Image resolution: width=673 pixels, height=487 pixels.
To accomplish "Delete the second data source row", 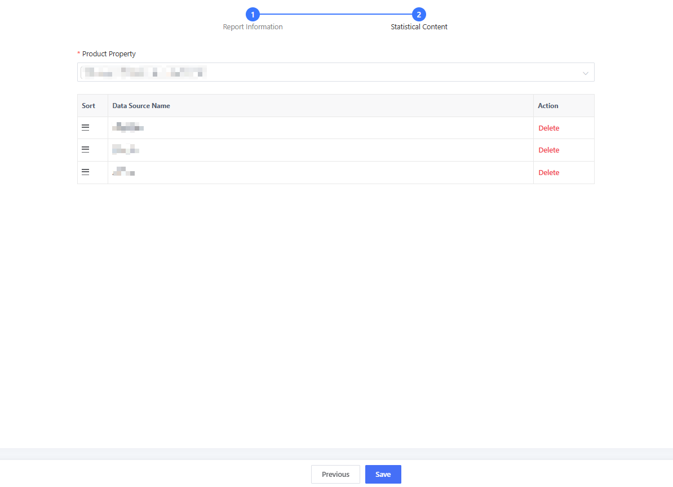I will [548, 150].
